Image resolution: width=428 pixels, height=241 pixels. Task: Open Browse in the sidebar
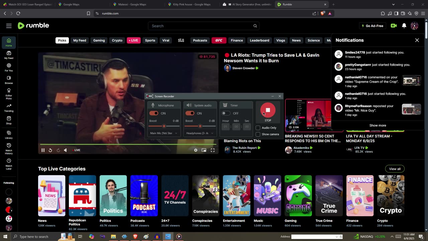(9, 80)
